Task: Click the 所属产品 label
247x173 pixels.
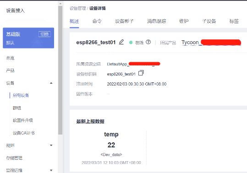Action: click(x=168, y=43)
